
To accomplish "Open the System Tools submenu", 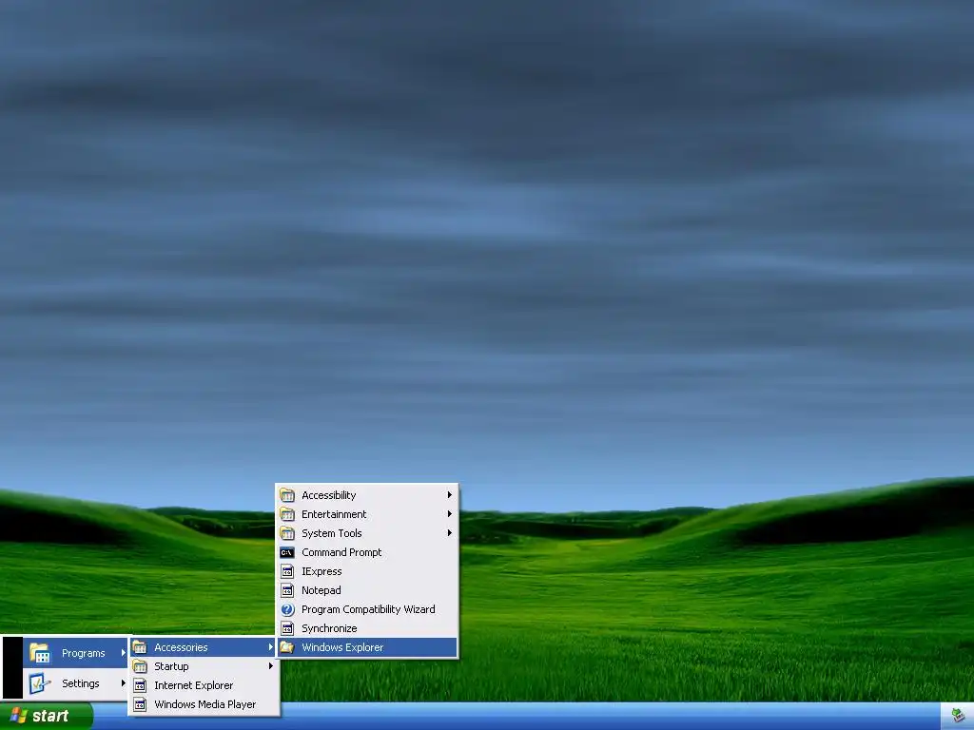I will (367, 533).
